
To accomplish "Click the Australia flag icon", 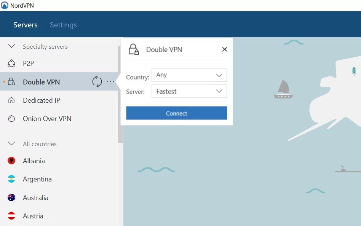I will coord(11,197).
